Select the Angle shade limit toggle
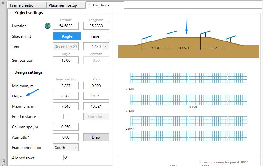263x166 pixels. 67,36
